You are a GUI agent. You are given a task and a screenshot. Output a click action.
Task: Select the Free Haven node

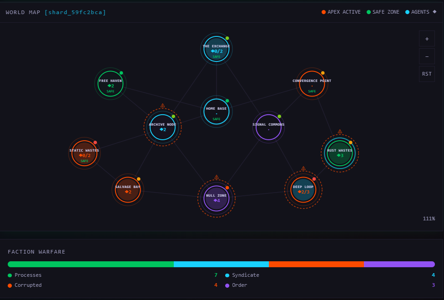point(110,84)
